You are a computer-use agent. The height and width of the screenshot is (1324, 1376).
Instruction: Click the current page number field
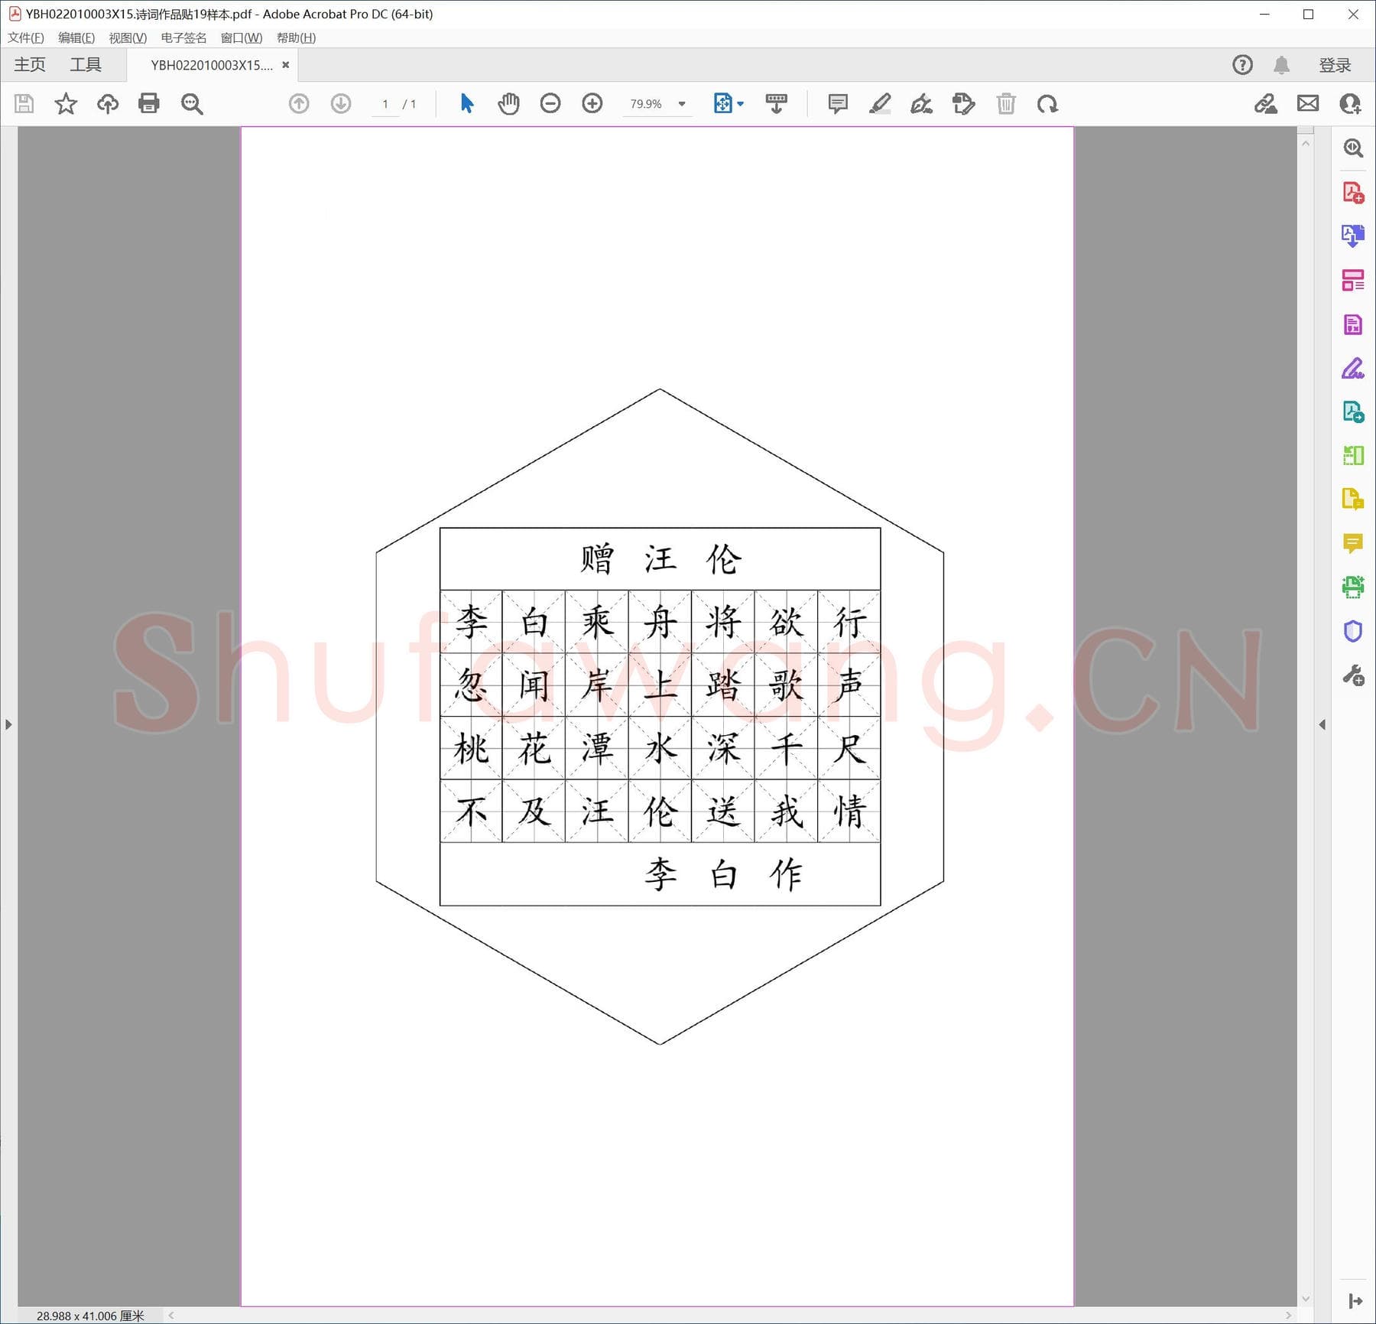point(385,104)
